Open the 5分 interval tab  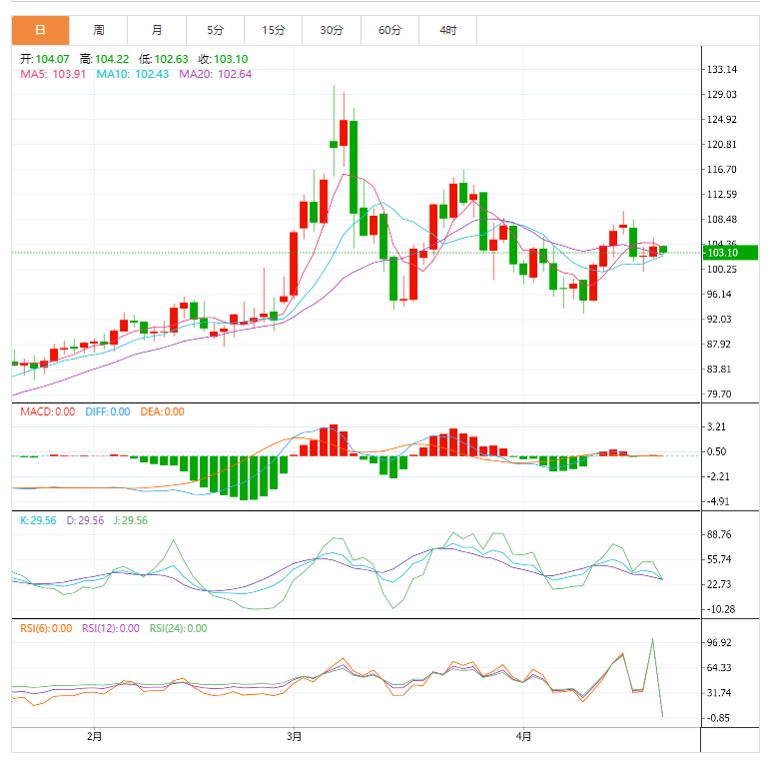point(215,30)
